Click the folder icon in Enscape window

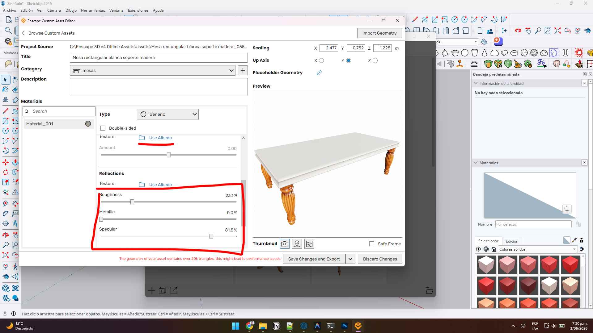tap(429, 290)
